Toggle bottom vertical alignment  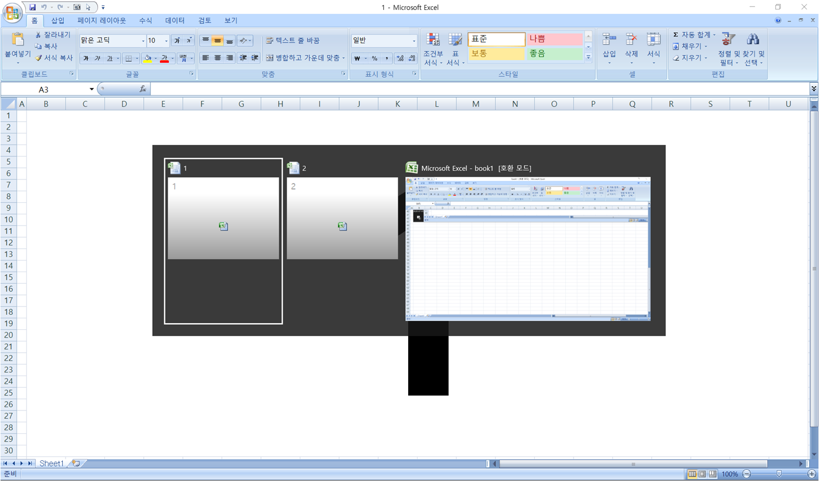click(x=229, y=41)
